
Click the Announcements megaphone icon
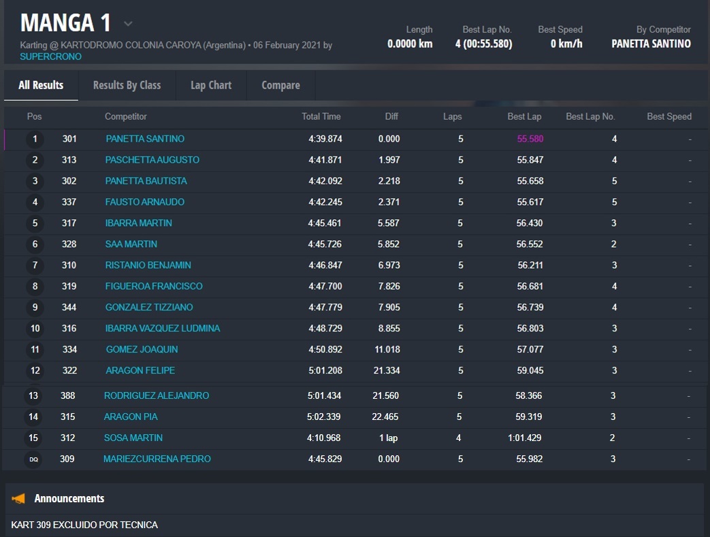(18, 499)
